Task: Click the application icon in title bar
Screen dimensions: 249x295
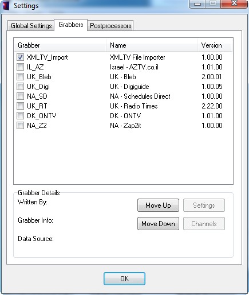Action: click(x=6, y=5)
